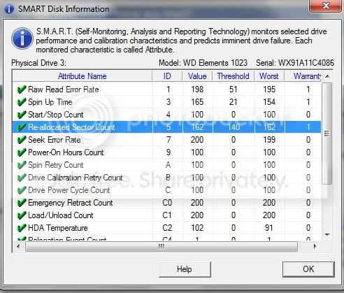Click the horizontal scrollbar left arrow
The height and width of the screenshot is (293, 344).
[18, 246]
